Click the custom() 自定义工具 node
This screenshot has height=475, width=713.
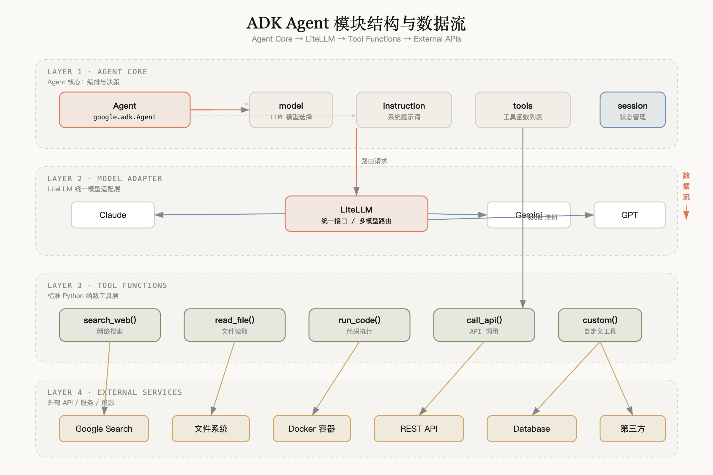pyautogui.click(x=600, y=325)
